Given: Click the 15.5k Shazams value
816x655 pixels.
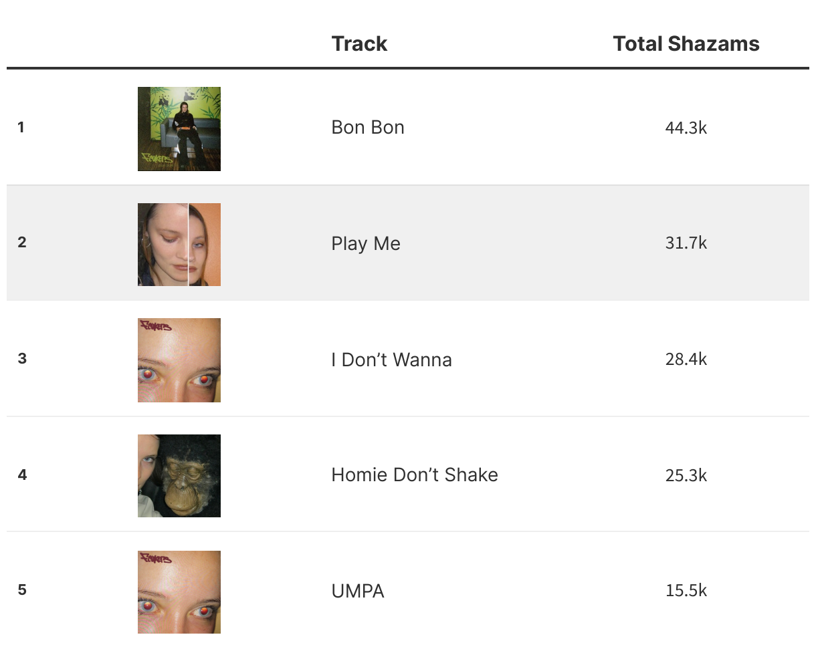Looking at the screenshot, I should tap(686, 590).
